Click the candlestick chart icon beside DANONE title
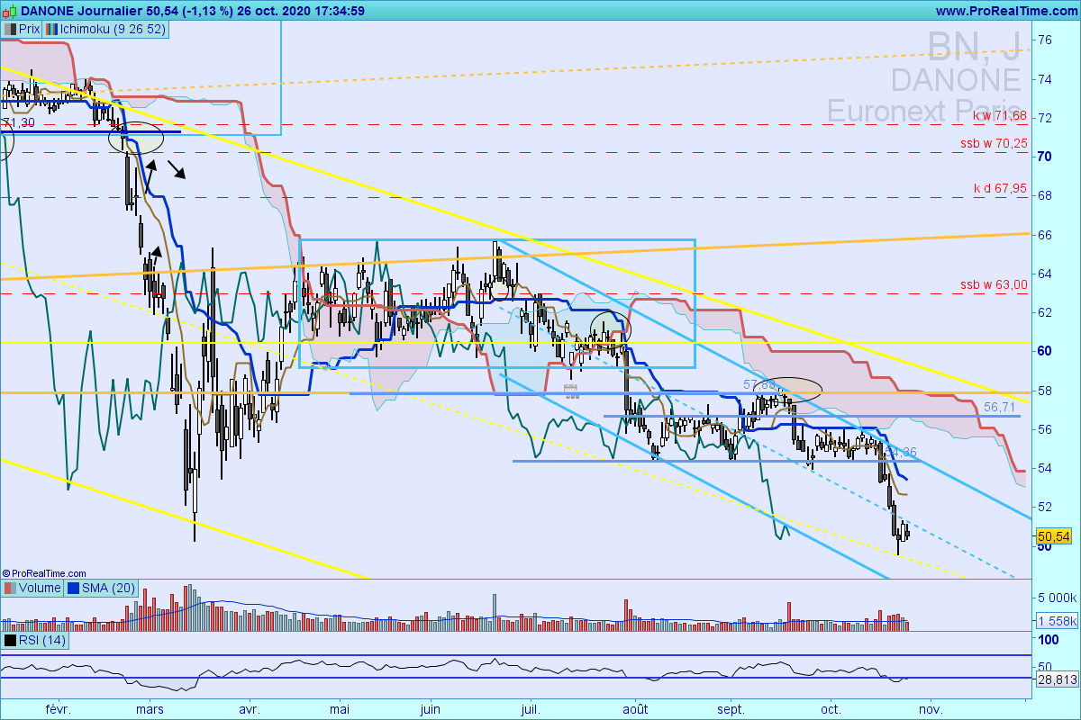 pyautogui.click(x=9, y=11)
